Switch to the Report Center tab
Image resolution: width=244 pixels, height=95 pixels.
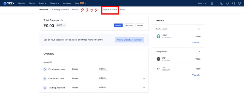110,10
